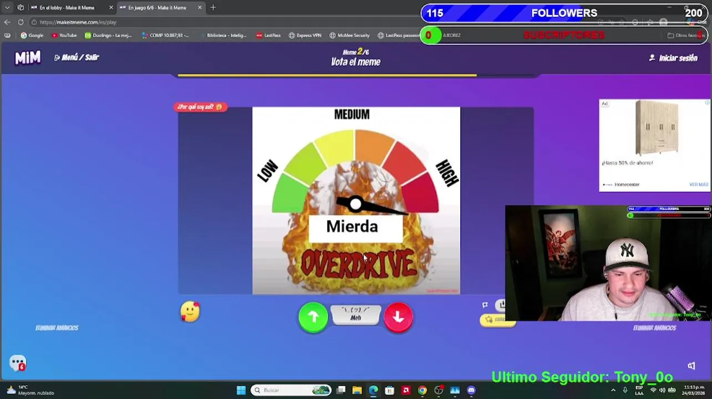Open the tab search dropdown chevron
712x399 pixels.
point(7,8)
